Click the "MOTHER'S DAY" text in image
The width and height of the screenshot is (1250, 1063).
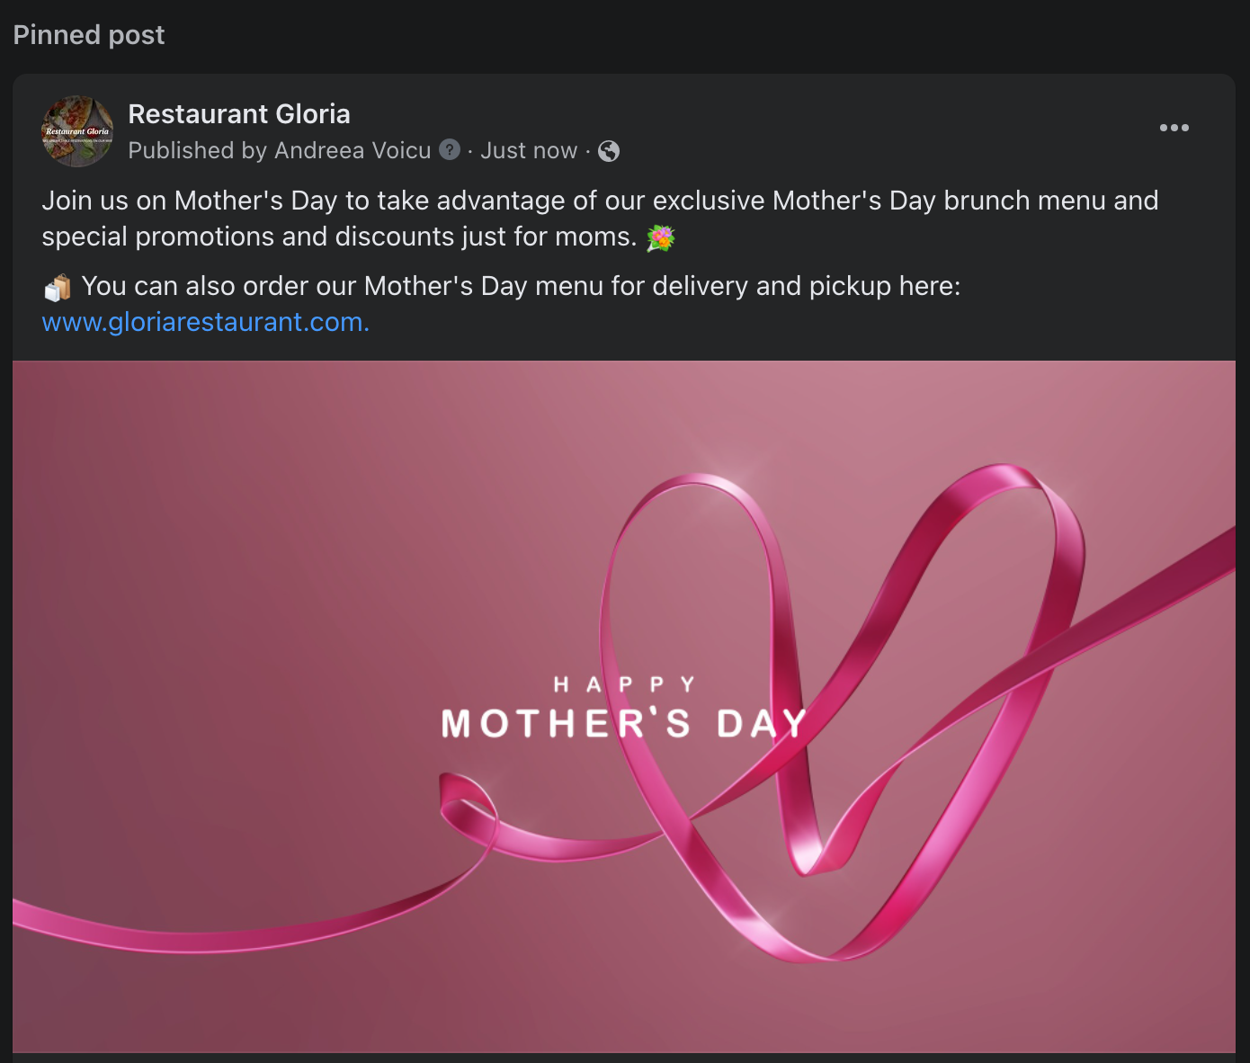624,724
